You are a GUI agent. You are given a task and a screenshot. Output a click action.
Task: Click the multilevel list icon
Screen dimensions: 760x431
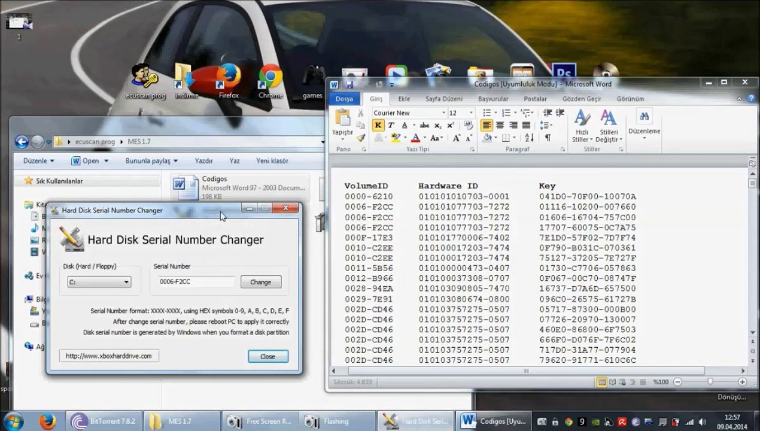pos(525,113)
